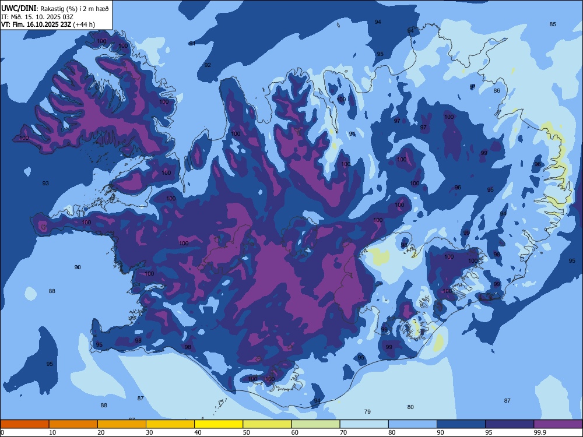The image size is (583, 437).
Task: Click the orange 10–20 legend swatch
Action: (x=73, y=424)
